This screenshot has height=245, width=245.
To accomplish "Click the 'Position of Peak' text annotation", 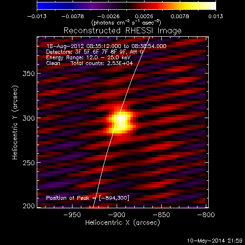I will coord(88,198).
